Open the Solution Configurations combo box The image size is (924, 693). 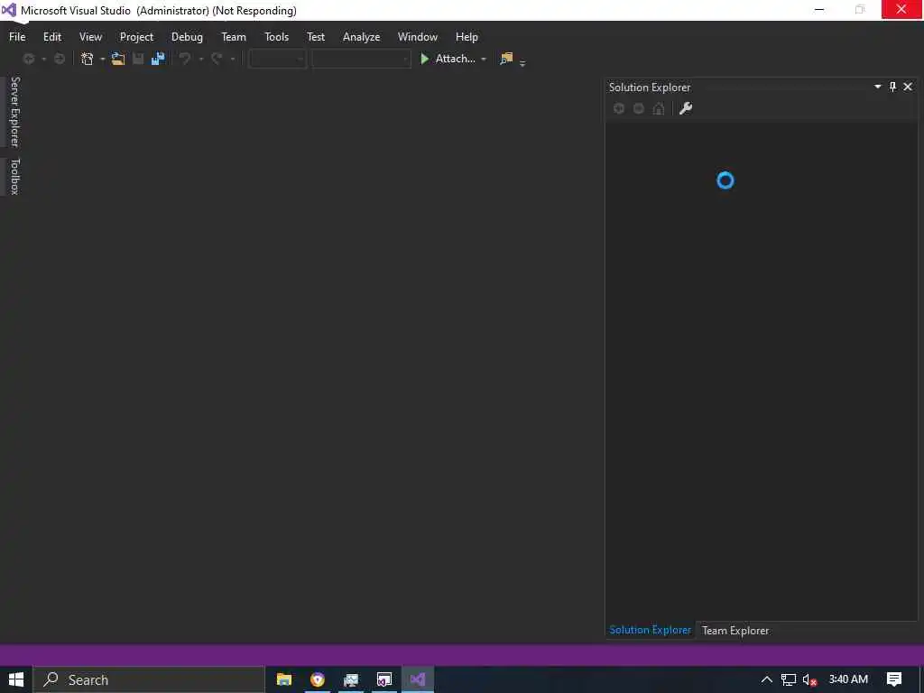(277, 59)
